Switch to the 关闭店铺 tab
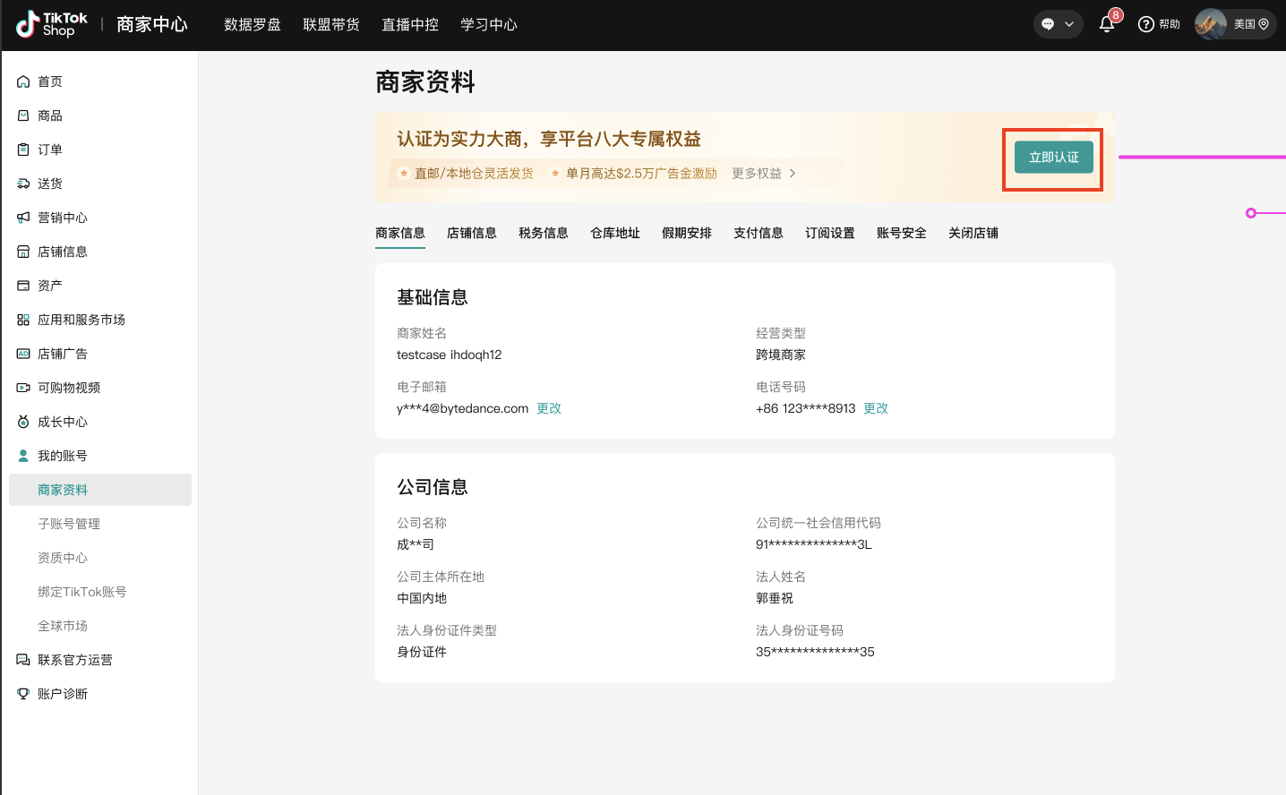The height and width of the screenshot is (795, 1286). click(x=973, y=233)
